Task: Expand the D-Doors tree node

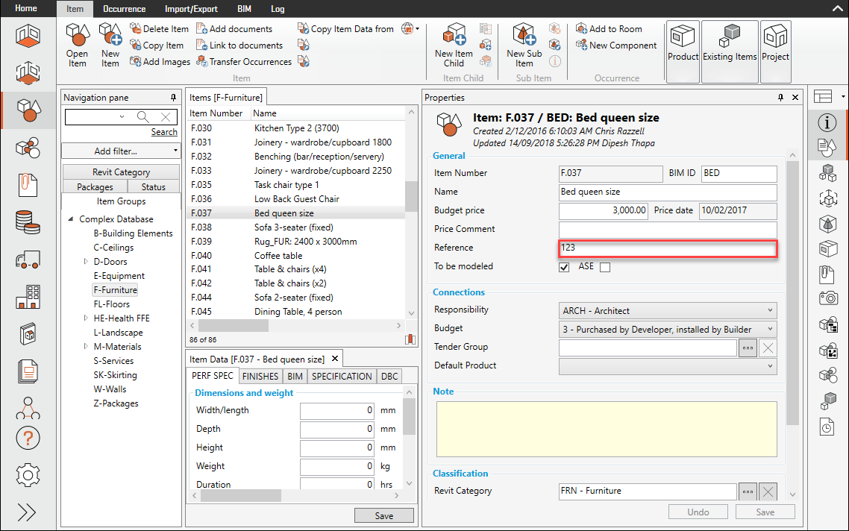Action: pyautogui.click(x=86, y=262)
